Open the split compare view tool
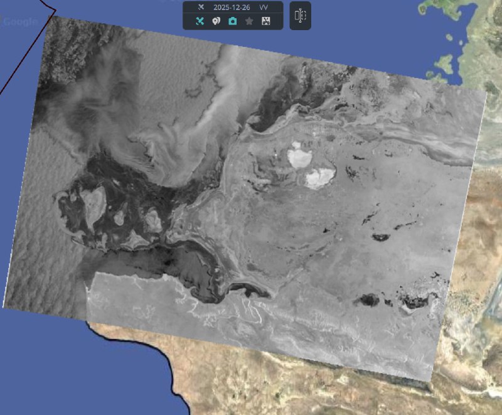The image size is (502, 415). tap(300, 16)
